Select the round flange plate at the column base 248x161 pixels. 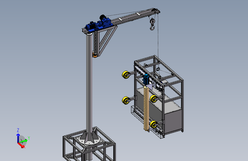point(89,140)
